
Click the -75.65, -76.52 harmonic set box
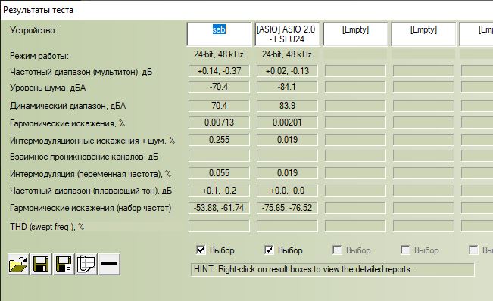[x=287, y=208]
